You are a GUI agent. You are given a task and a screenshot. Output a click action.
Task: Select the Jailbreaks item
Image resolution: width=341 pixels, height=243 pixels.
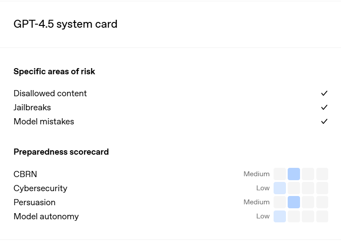pos(32,107)
